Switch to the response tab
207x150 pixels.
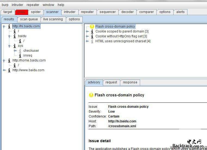coord(130,82)
